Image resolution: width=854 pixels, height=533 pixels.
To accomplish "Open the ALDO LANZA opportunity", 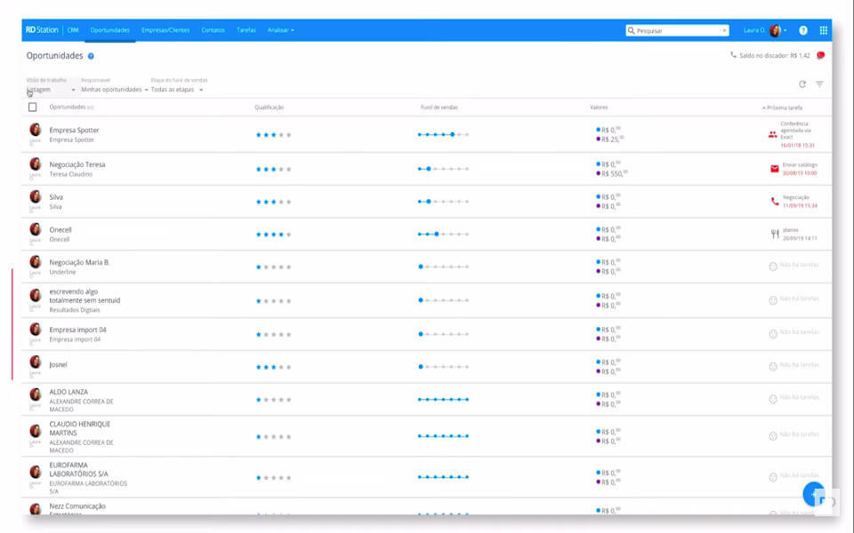I will click(68, 392).
